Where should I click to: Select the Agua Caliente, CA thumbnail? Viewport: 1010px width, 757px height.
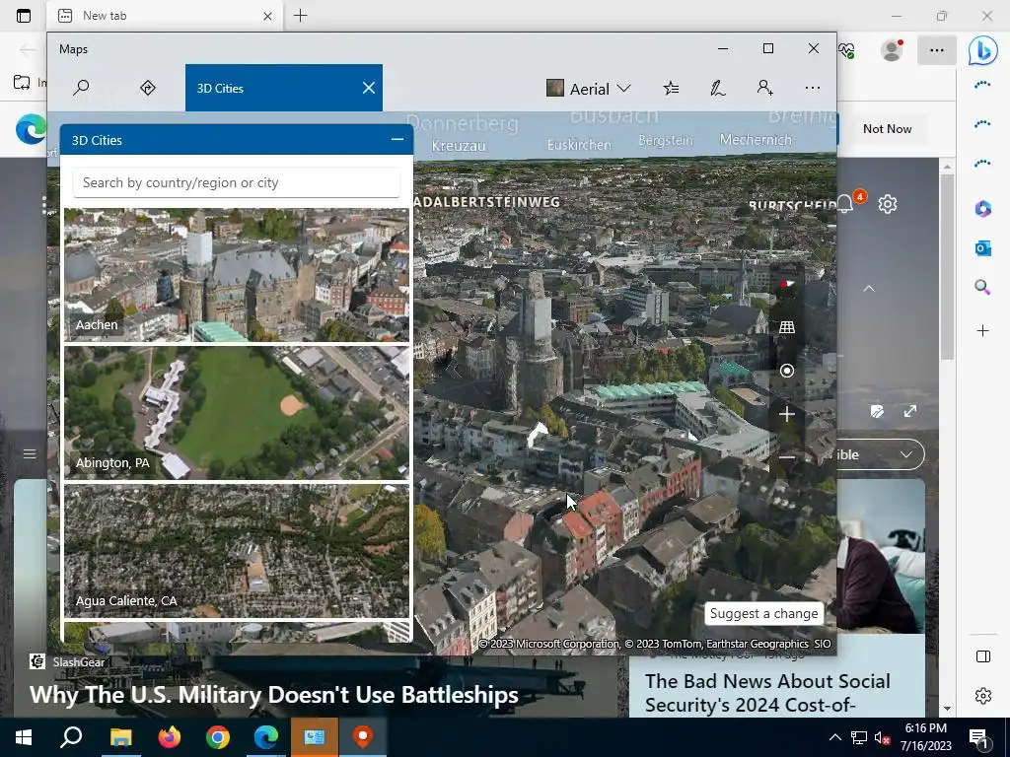coord(237,551)
